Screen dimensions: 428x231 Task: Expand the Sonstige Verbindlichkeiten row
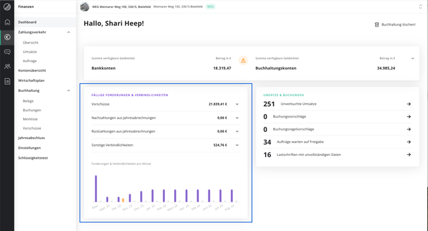237,145
